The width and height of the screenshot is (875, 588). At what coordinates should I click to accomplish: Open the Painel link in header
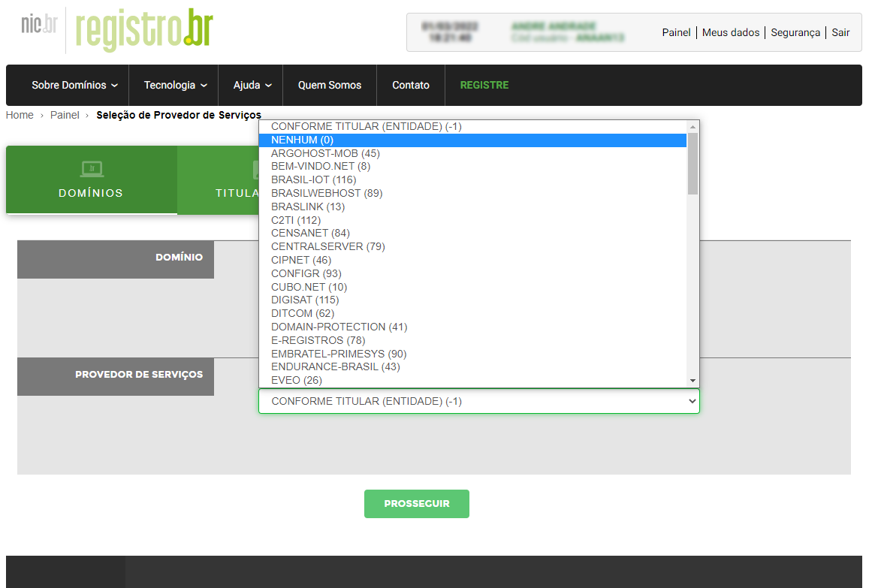coord(676,32)
